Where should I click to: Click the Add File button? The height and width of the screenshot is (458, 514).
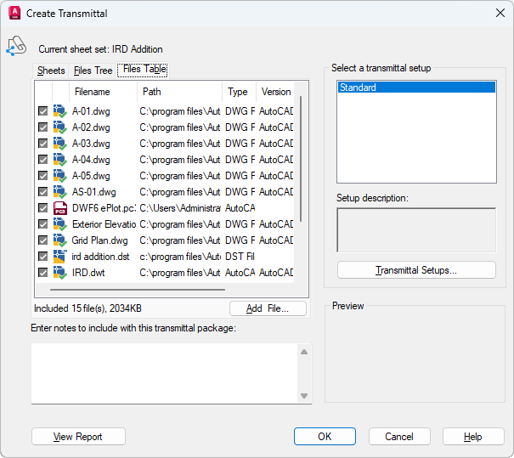pyautogui.click(x=268, y=308)
